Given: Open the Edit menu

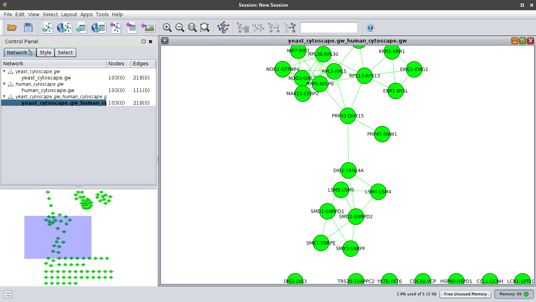Looking at the screenshot, I should pyautogui.click(x=20, y=14).
